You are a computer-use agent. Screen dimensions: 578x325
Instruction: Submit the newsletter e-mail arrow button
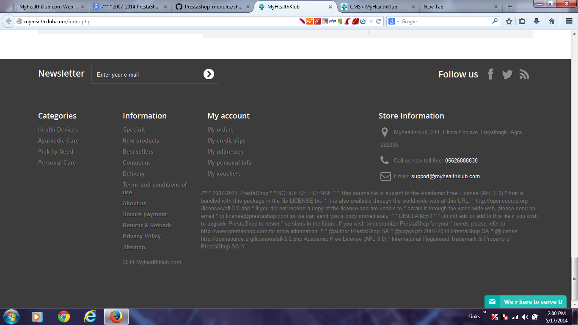[x=209, y=74]
